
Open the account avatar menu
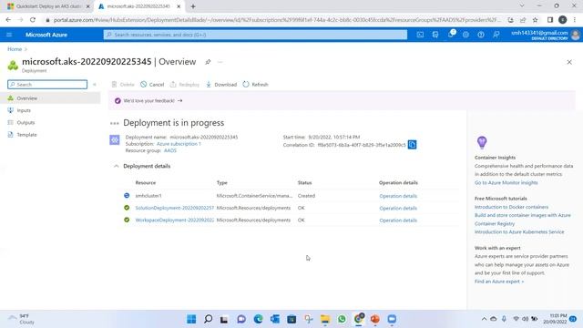tap(575, 35)
